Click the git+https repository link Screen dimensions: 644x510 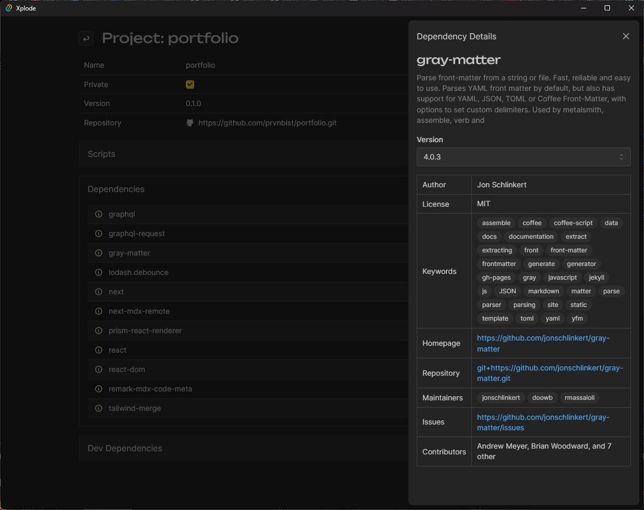point(550,373)
